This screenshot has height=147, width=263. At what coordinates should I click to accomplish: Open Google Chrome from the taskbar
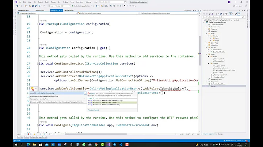click(x=96, y=144)
